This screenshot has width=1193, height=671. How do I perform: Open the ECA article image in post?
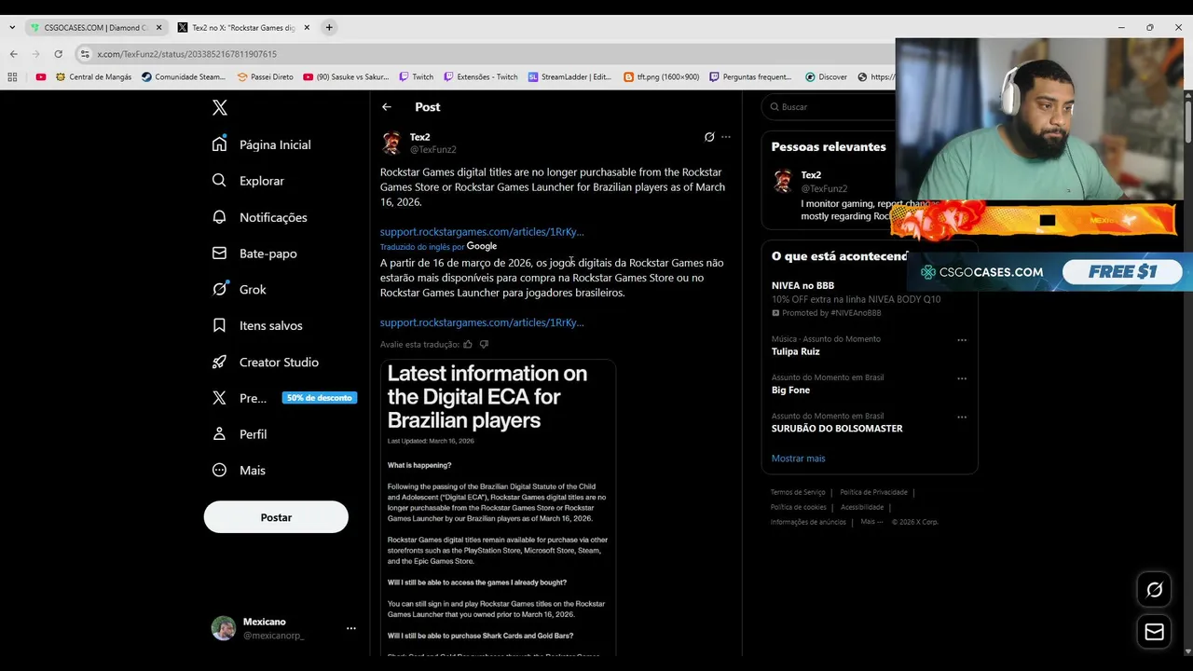(x=498, y=508)
